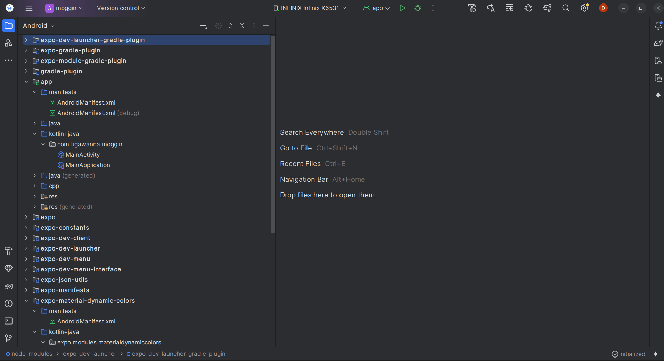Image resolution: width=664 pixels, height=361 pixels.
Task: Debug the app with the bug icon
Action: tap(418, 8)
